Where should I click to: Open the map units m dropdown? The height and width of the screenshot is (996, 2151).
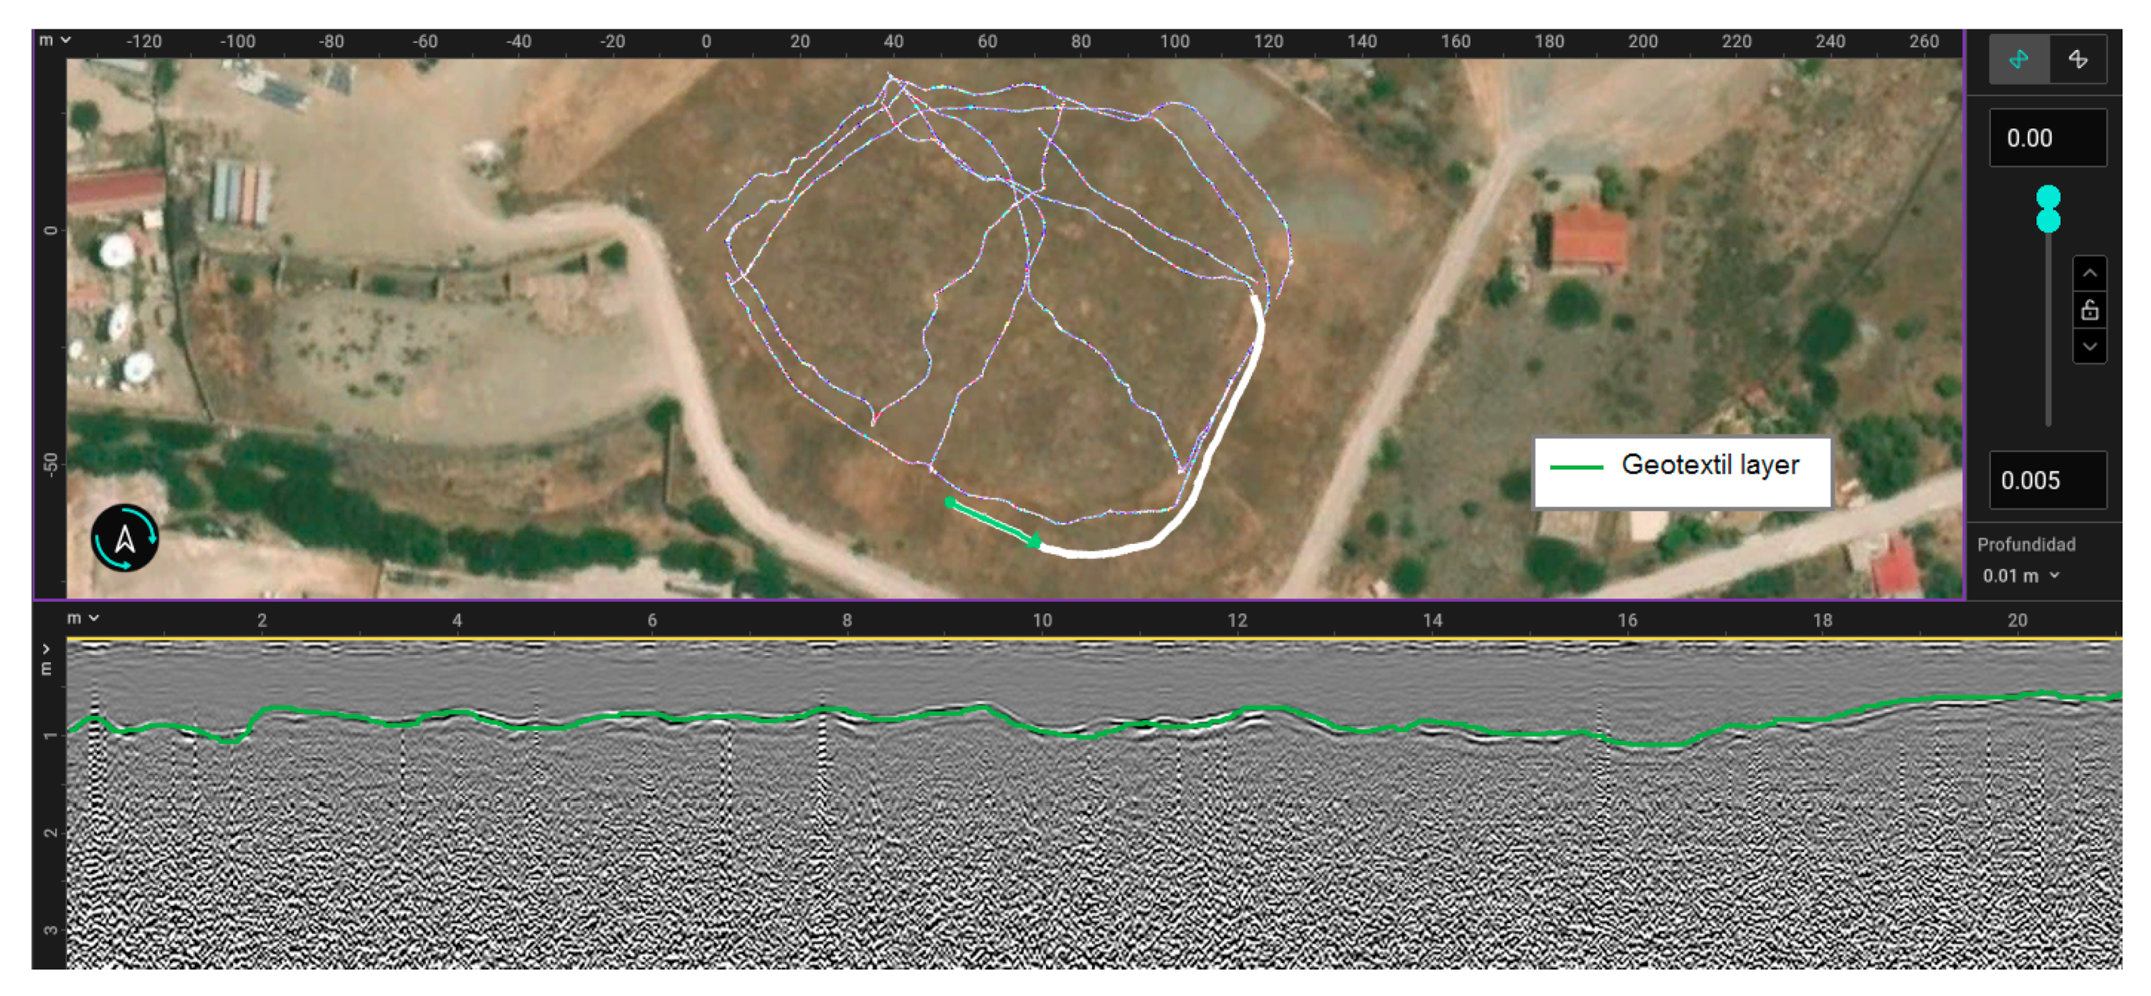point(55,40)
